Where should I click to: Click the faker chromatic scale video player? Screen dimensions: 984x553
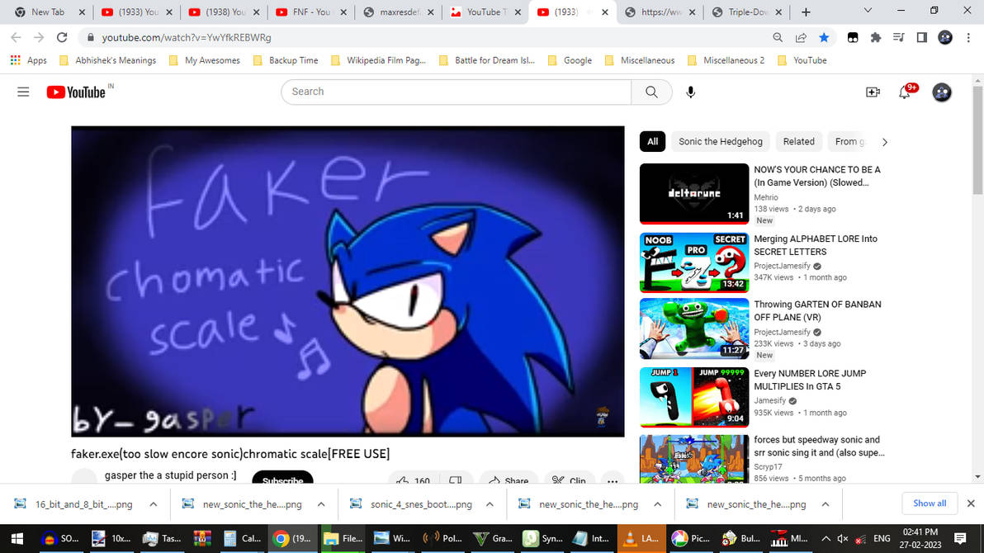click(348, 281)
